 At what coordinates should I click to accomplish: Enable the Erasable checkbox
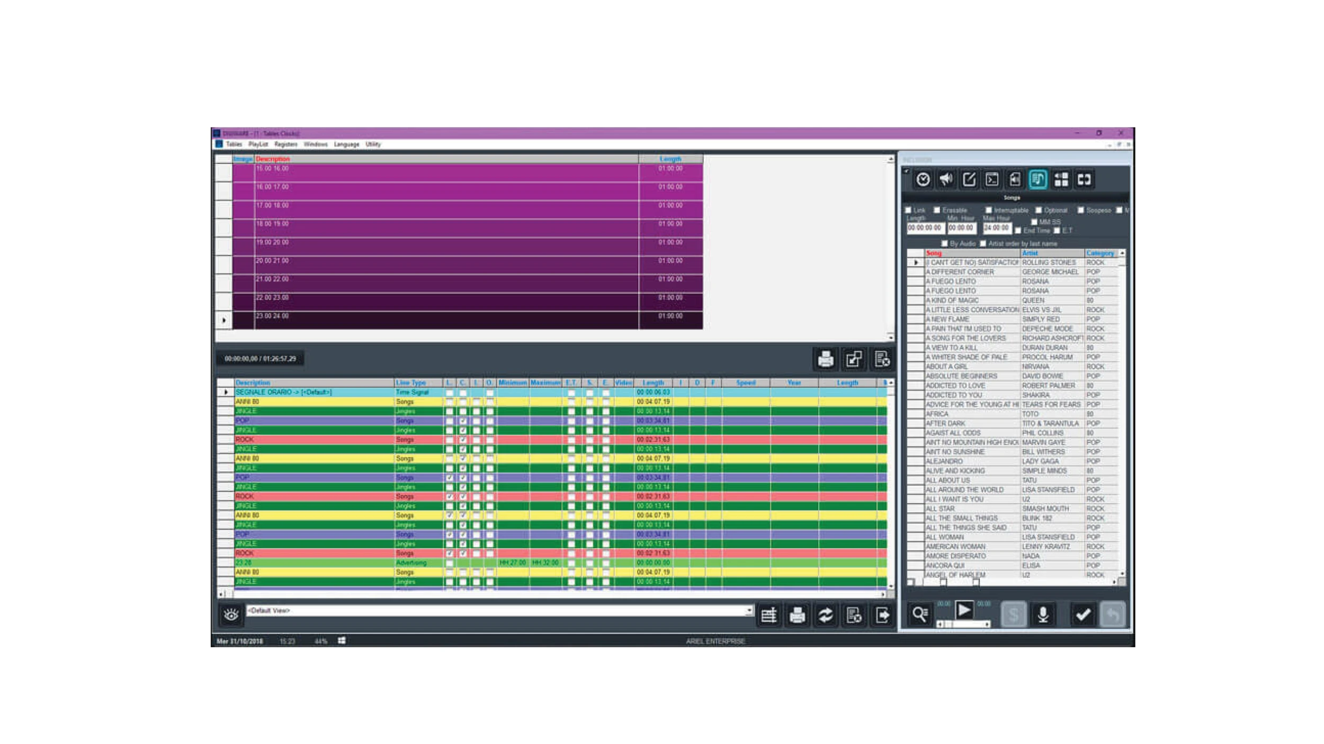tap(937, 211)
